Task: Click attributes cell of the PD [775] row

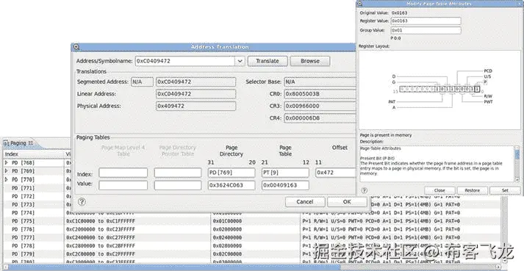Action: (401, 221)
